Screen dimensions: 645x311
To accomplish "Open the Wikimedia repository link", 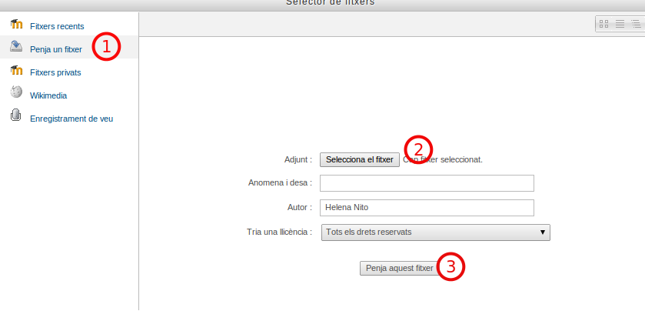I will coord(48,95).
